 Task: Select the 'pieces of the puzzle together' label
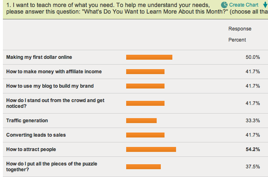pos(52,166)
